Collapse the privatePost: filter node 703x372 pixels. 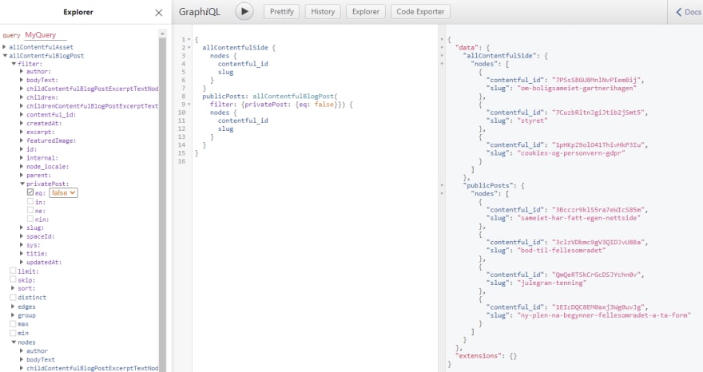pos(22,184)
